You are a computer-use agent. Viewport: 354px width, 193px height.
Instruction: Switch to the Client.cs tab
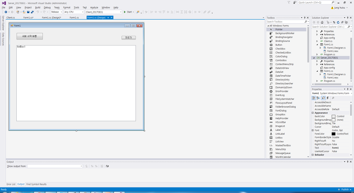[11, 18]
